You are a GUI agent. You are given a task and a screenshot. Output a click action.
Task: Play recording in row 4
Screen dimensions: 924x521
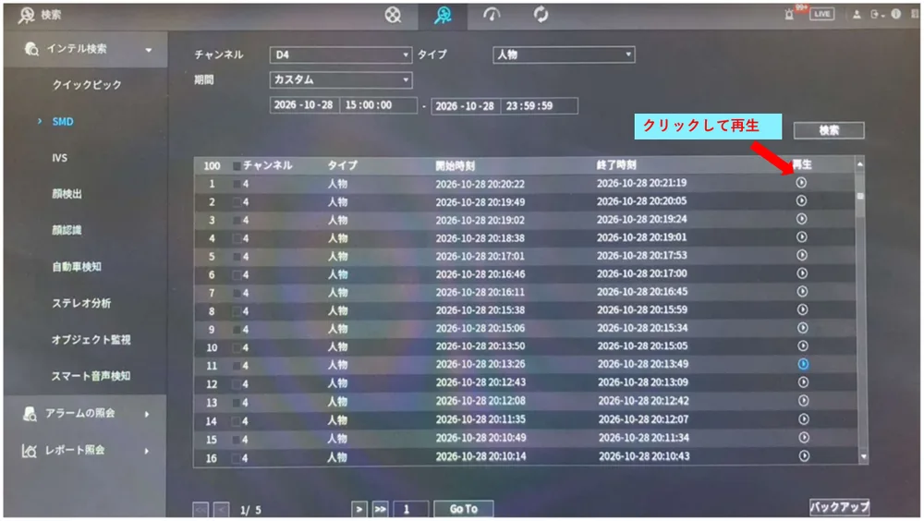[x=801, y=236]
